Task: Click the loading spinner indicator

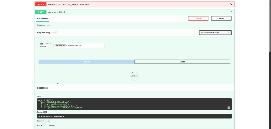Action: tap(134, 76)
